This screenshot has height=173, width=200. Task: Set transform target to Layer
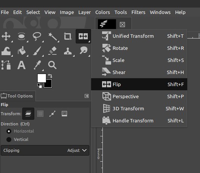tap(28, 114)
